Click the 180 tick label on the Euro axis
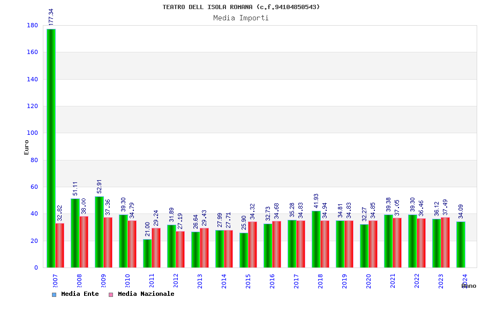This screenshot has width=482, height=321. click(33, 26)
